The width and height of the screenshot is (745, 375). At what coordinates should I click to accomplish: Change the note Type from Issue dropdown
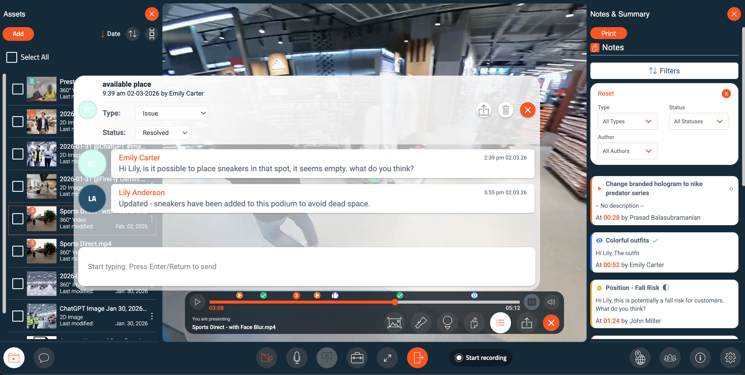[172, 113]
